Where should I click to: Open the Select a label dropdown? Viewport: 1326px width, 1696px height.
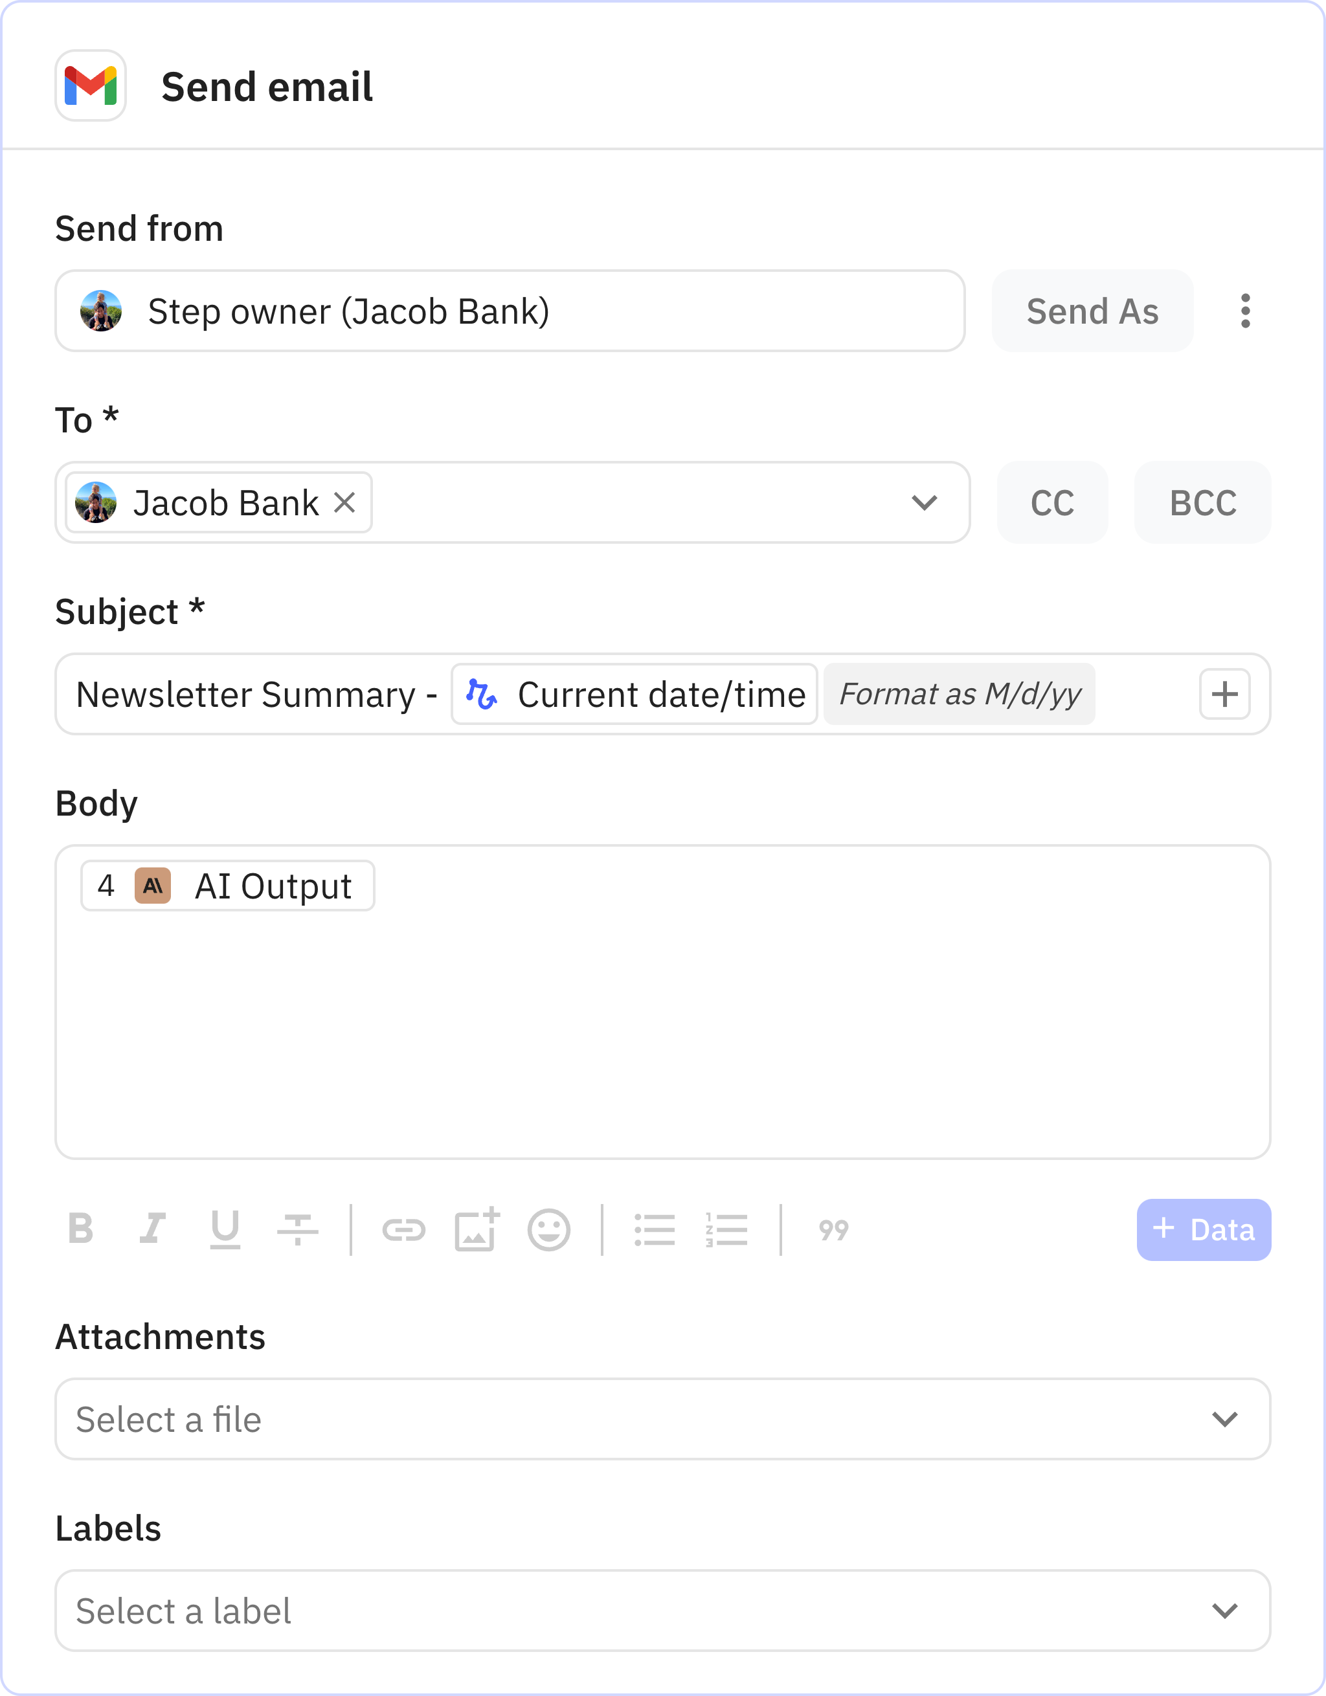(1224, 1611)
